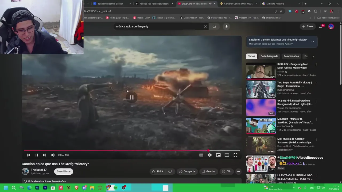This screenshot has height=192, width=342.
Task: Mute the tab's audio via speaker icon
Action: click(x=210, y=4)
